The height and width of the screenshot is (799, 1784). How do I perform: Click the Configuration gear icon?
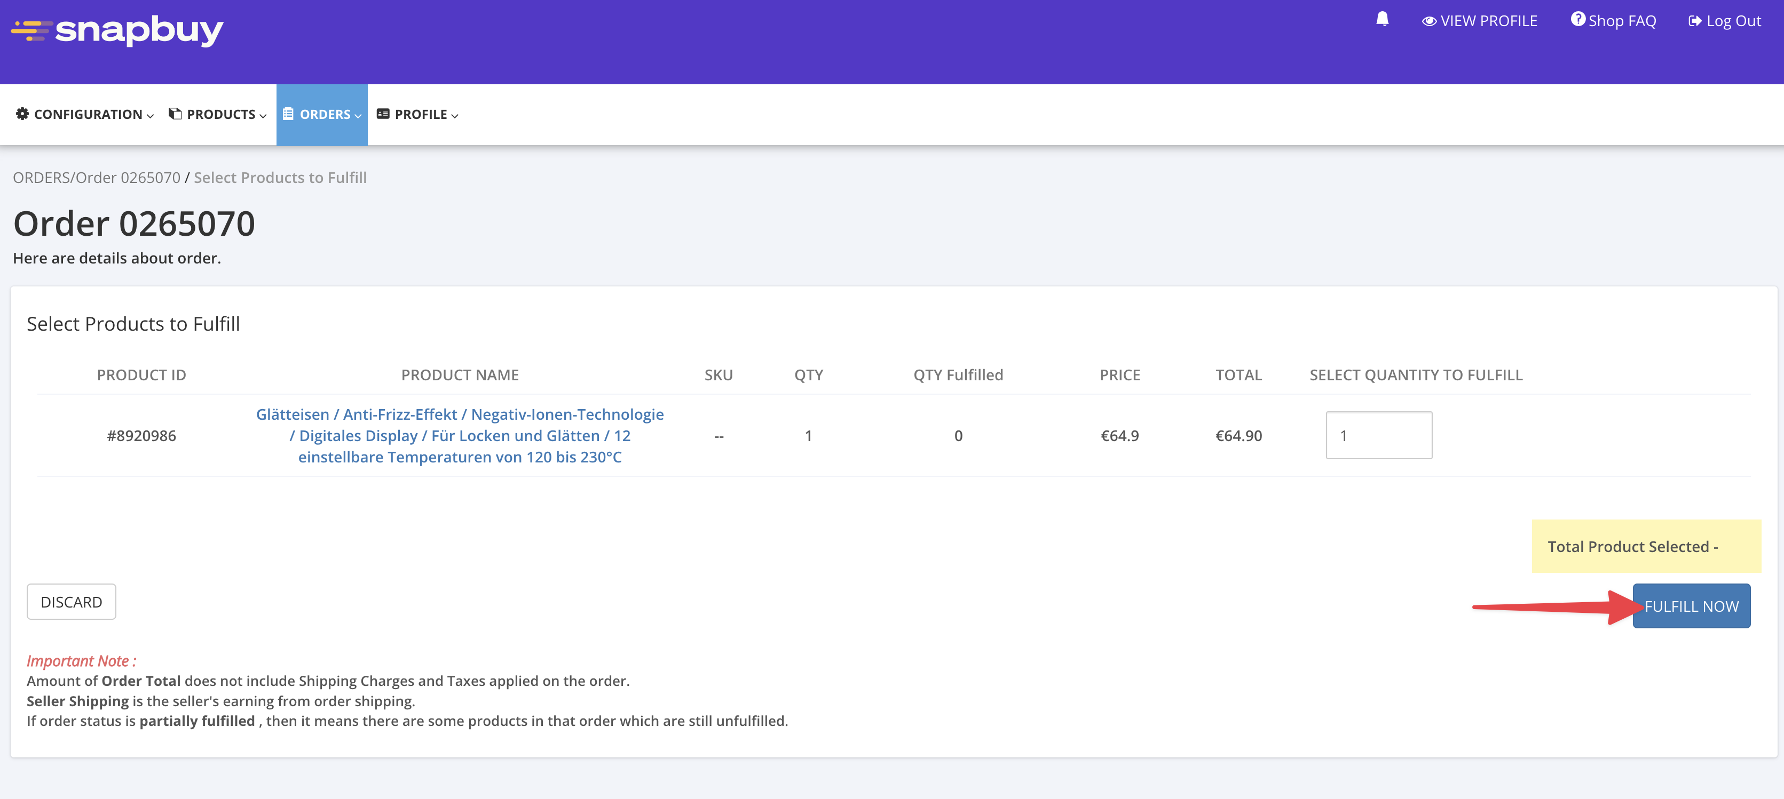click(x=22, y=114)
